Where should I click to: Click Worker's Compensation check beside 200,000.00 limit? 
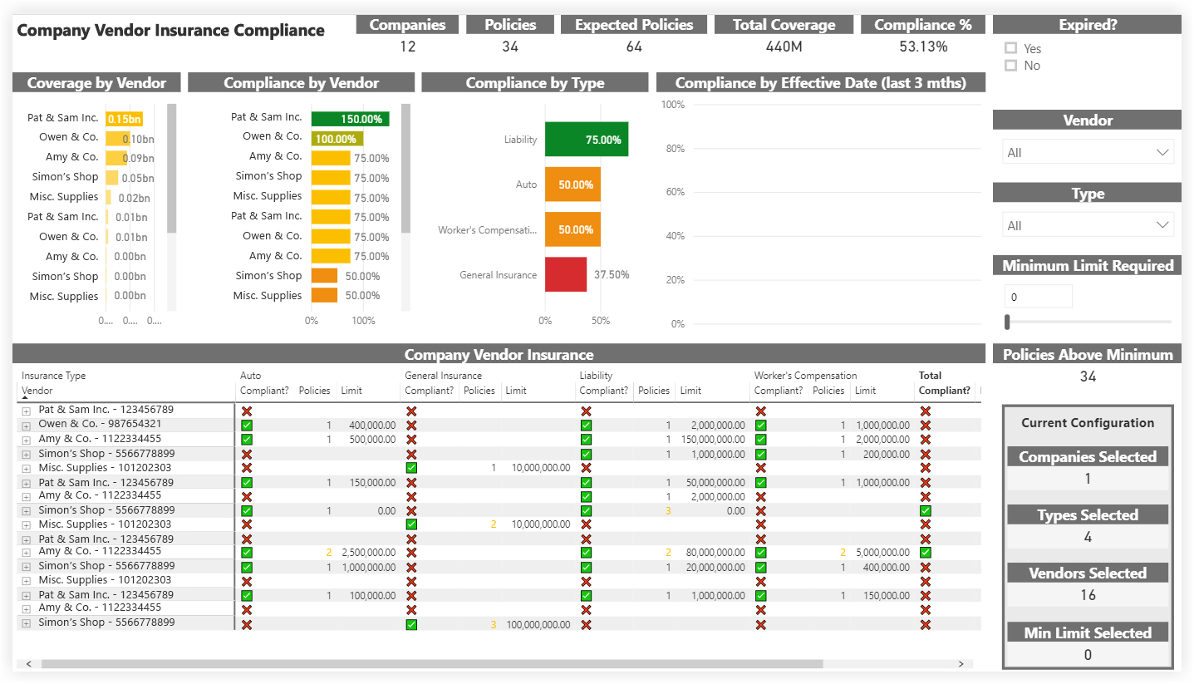[761, 454]
